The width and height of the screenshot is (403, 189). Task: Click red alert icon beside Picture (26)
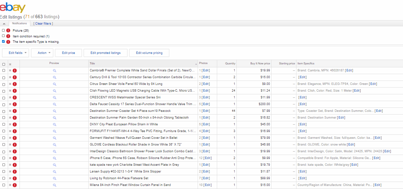[x=8, y=31]
